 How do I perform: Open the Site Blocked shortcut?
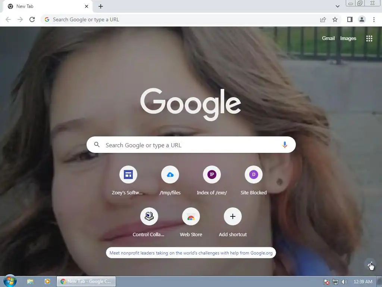[x=254, y=180]
